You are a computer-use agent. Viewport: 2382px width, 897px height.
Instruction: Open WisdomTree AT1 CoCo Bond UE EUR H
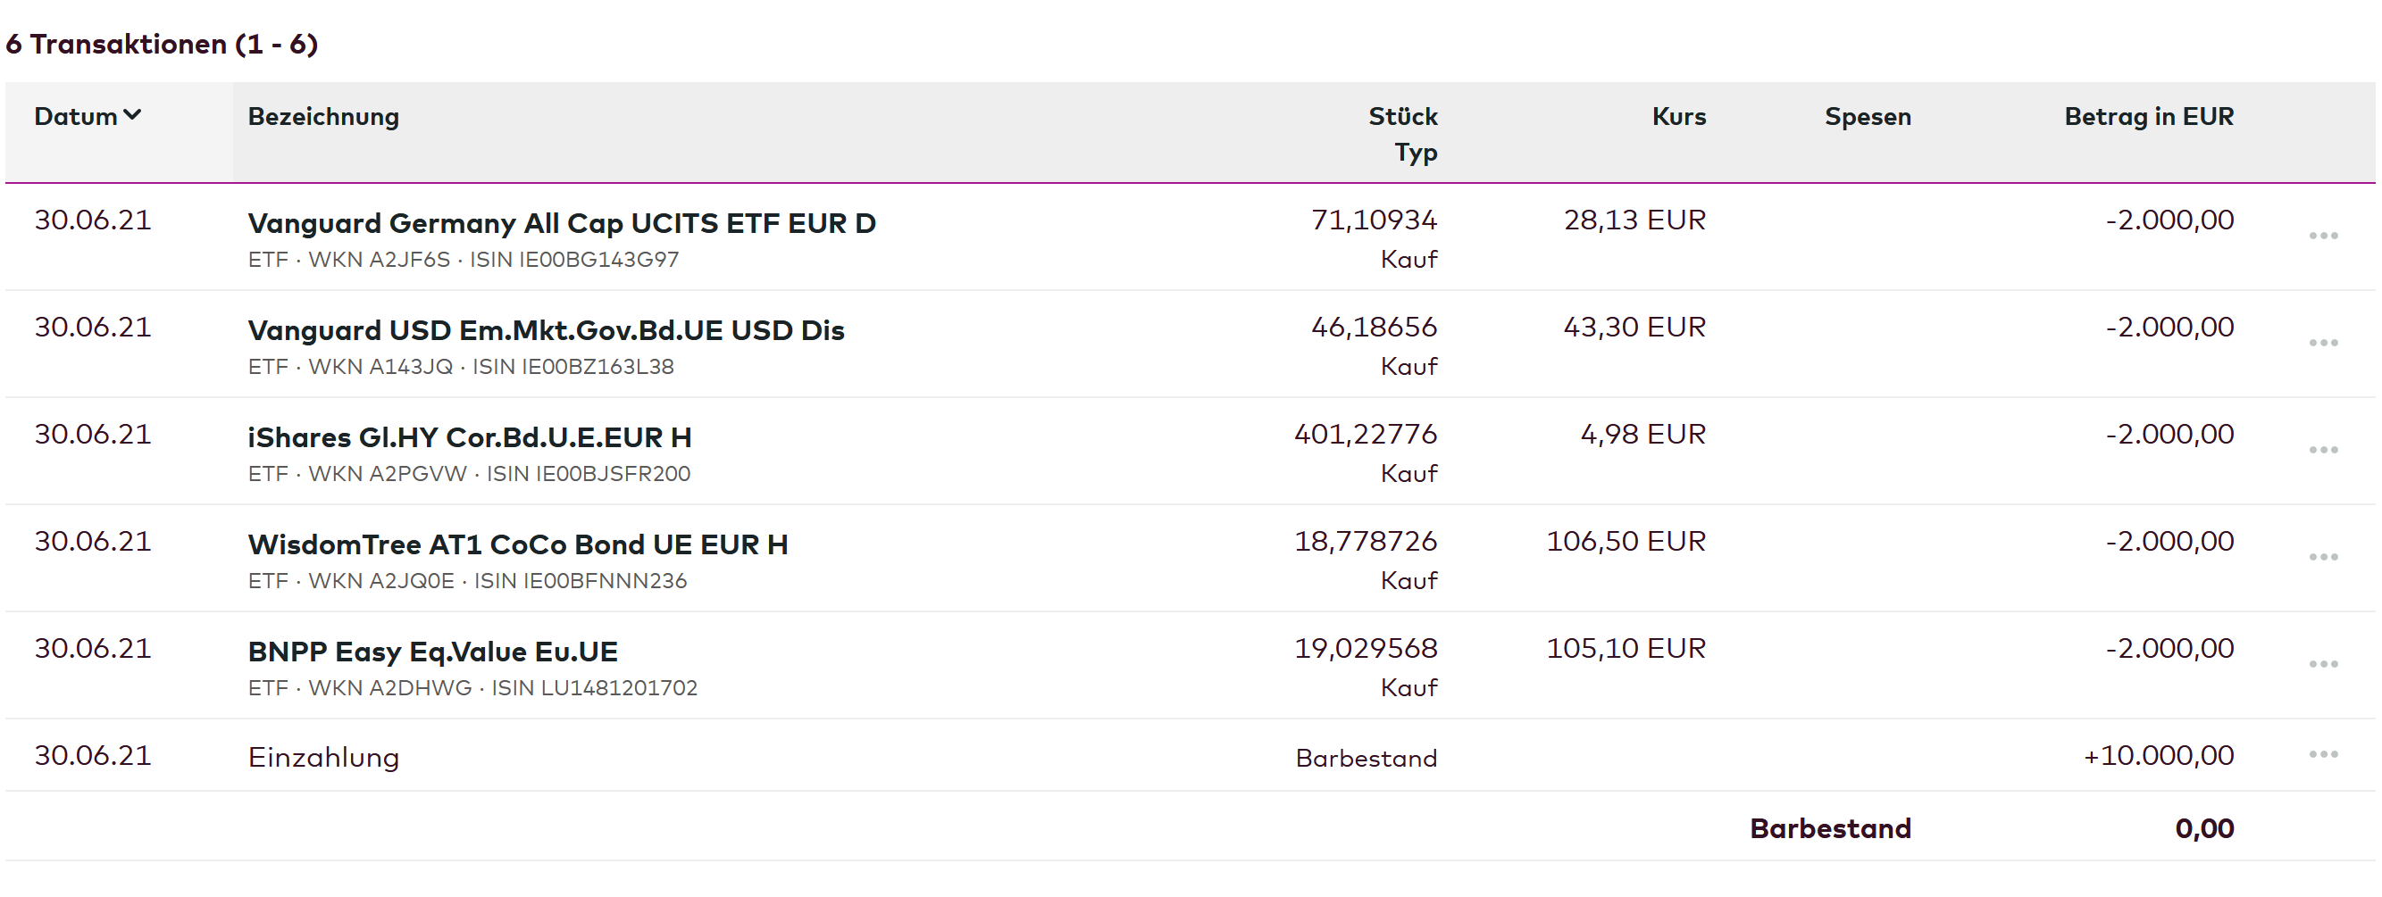tap(517, 545)
